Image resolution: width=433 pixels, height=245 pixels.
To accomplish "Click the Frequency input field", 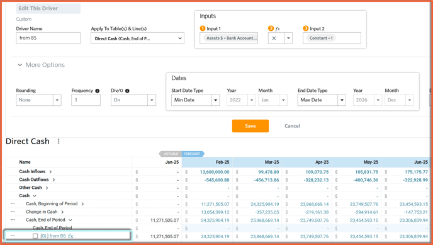I will point(86,100).
